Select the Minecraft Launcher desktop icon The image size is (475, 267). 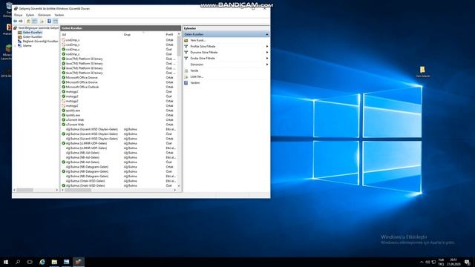tap(7, 52)
